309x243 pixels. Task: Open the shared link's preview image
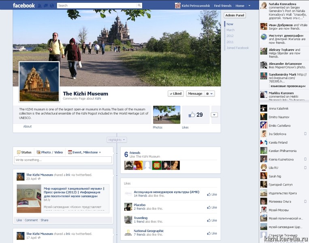(29, 199)
